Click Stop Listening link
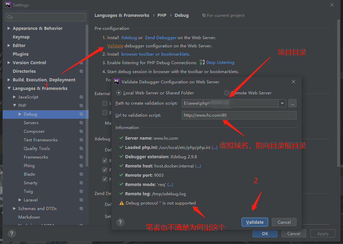 [220, 62]
